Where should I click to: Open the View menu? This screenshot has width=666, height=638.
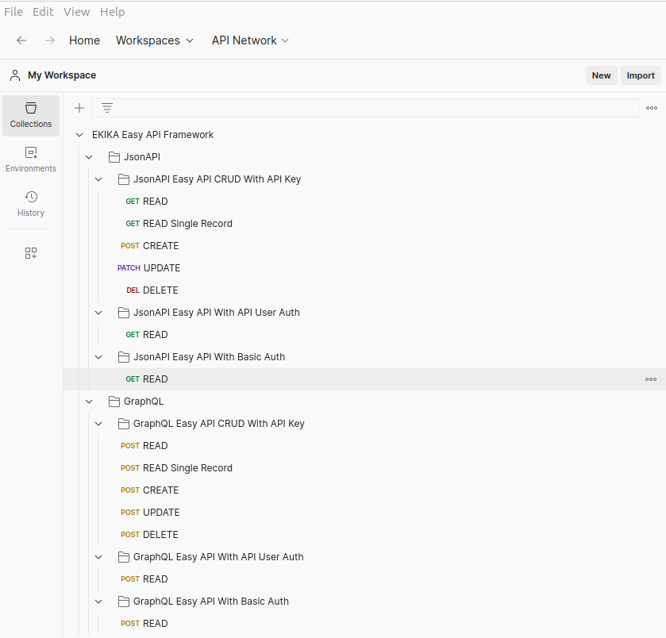coord(77,12)
